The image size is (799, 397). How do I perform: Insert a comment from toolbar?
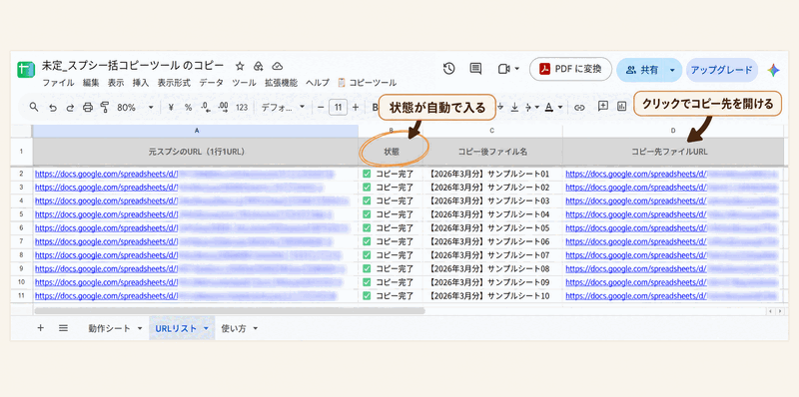coord(603,106)
